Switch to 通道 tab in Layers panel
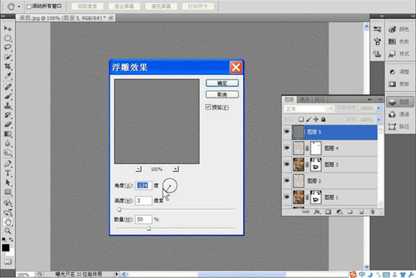 point(304,100)
